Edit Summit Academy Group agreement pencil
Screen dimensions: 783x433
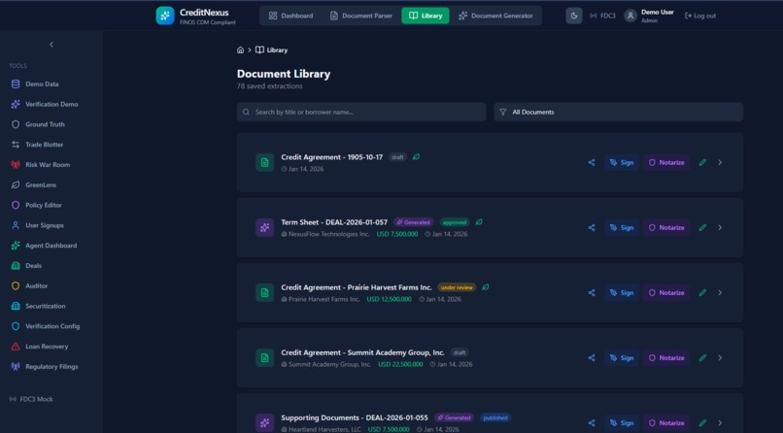[702, 357]
